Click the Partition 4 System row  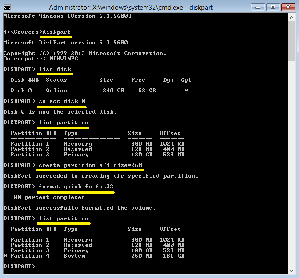tap(96, 256)
